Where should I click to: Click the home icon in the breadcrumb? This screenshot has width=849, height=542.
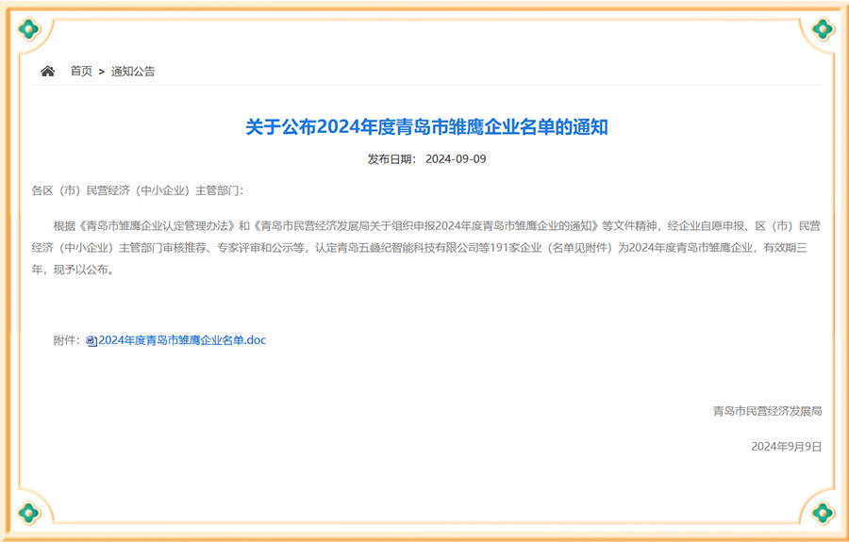47,71
